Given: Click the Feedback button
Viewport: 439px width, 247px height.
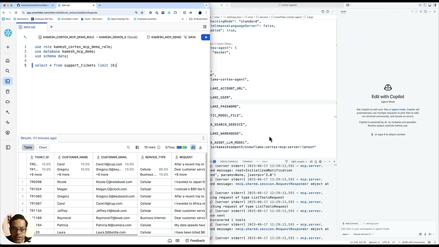Looking at the screenshot, I should pyautogui.click(x=194, y=240).
